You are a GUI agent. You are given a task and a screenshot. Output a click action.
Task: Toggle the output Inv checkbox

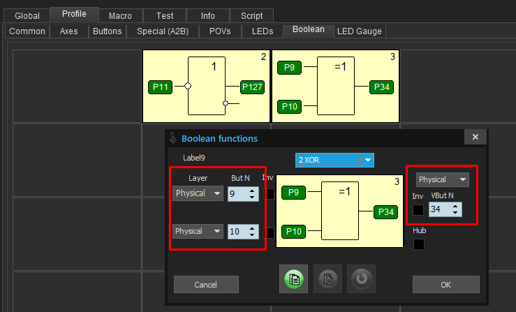[418, 209]
